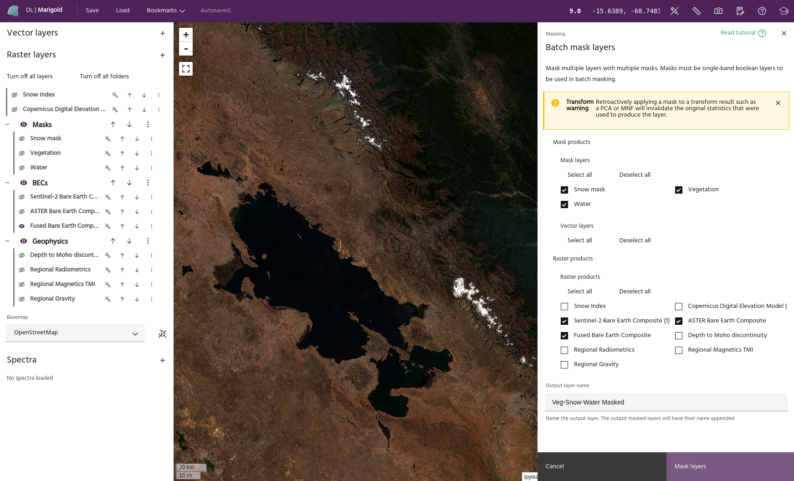Image resolution: width=794 pixels, height=481 pixels.
Task: Collapse the Geophysics folder
Action: 7,241
